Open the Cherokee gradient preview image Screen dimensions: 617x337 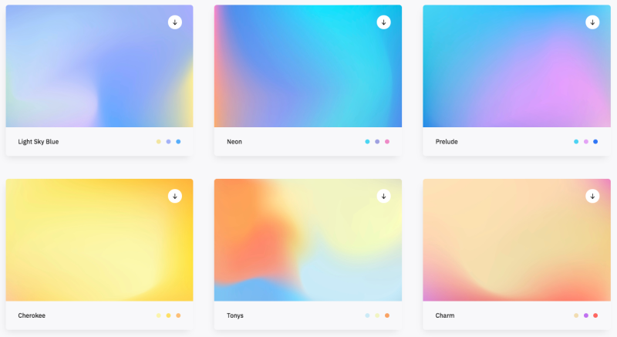(x=99, y=240)
